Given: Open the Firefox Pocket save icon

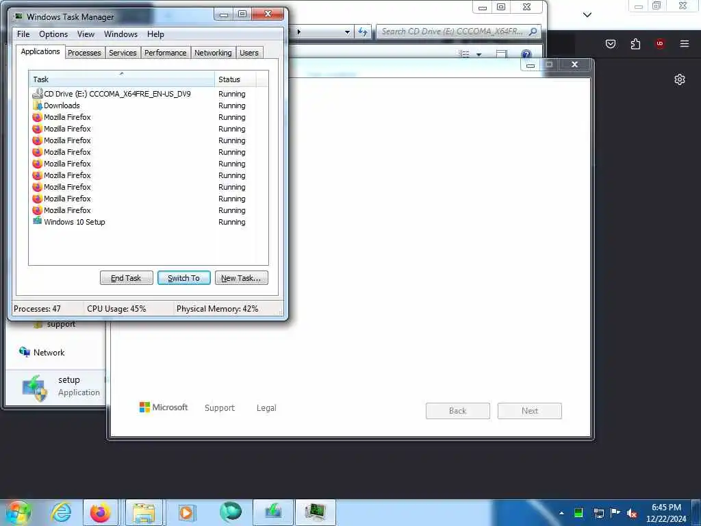Looking at the screenshot, I should (x=611, y=44).
